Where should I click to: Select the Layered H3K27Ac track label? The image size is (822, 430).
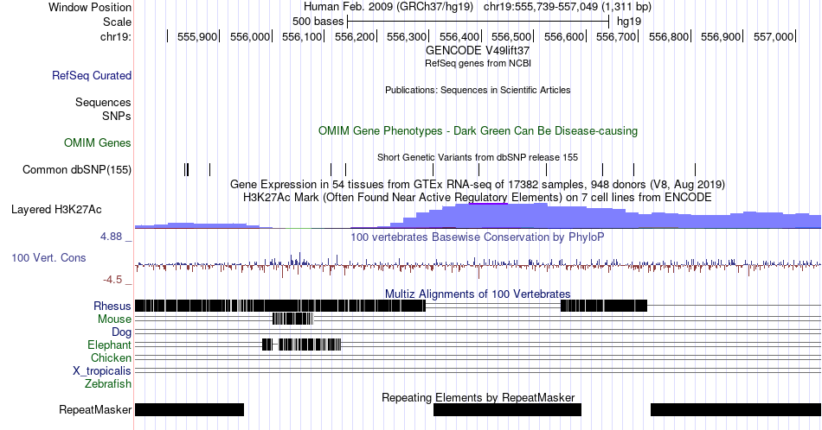(x=56, y=210)
